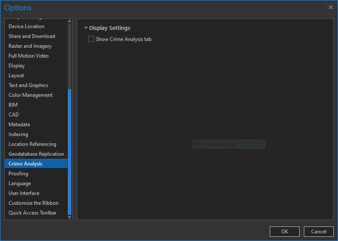Click the blue scrollbar thumb in category list
Image resolution: width=338 pixels, height=241 pixels.
70,152
